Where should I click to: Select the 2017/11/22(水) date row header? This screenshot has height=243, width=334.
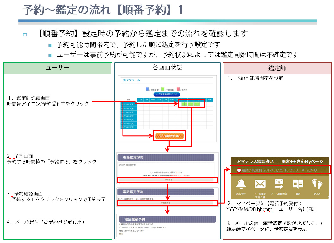click(x=129, y=127)
